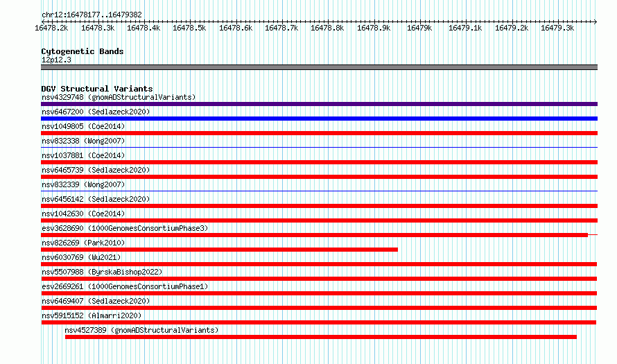Image resolution: width=617 pixels, height=364 pixels.
Task: Click the 16479.2k ruler label
Action: click(x=512, y=28)
